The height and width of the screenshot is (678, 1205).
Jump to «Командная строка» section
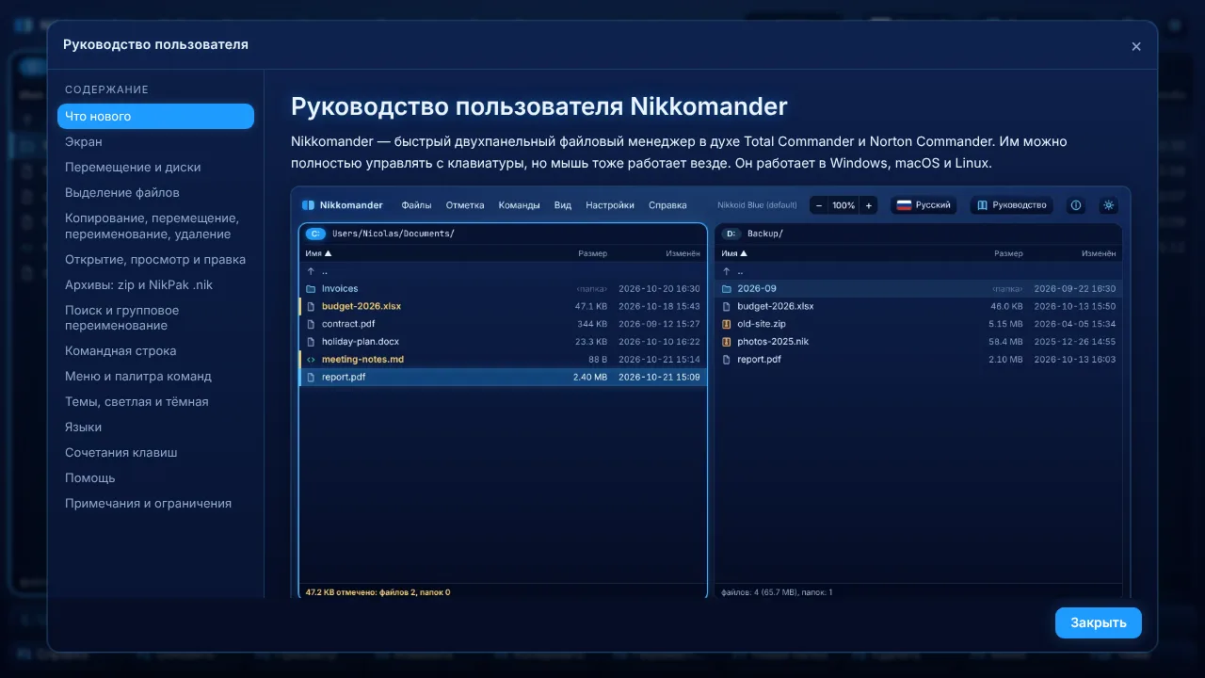[x=155, y=350]
